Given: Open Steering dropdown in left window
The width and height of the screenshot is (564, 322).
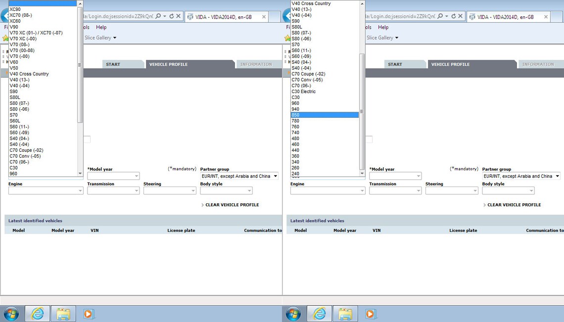Looking at the screenshot, I should click(x=170, y=191).
